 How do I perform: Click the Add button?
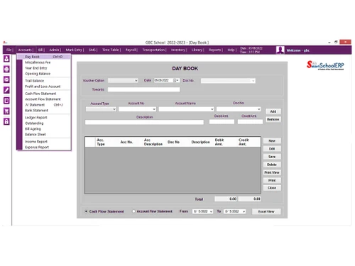tap(273, 111)
